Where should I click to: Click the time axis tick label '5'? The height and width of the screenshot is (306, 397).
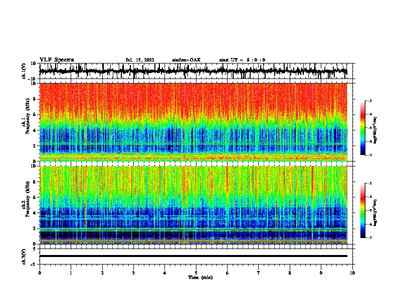196,273
